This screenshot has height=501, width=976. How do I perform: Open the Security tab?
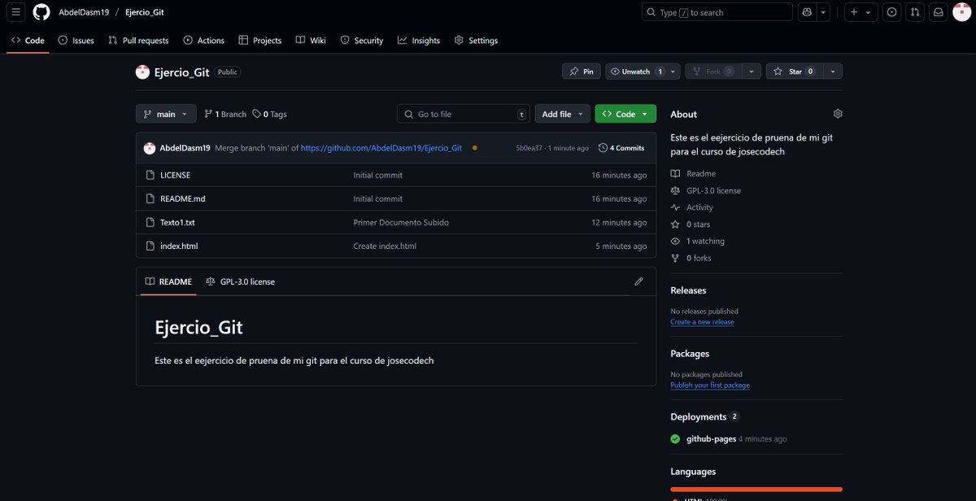[362, 40]
